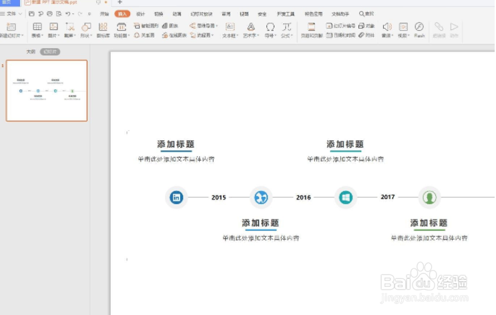
Task: Expand the New Slide (新建幻灯片) dropdown arrow
Action: [23, 35]
